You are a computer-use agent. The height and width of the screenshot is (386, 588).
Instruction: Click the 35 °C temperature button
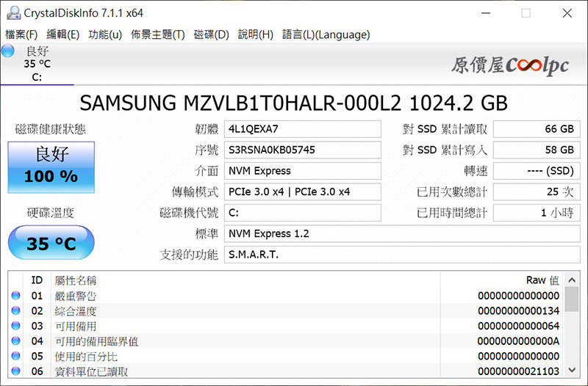point(51,243)
